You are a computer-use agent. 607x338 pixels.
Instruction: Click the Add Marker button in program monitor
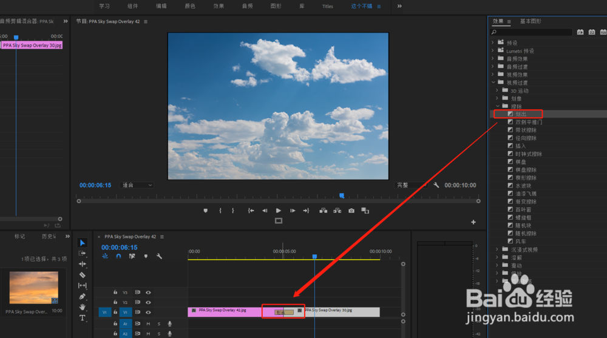(206, 211)
